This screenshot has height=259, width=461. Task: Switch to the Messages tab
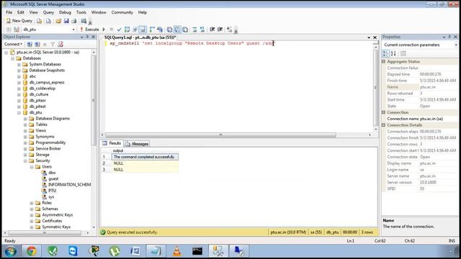pos(138,144)
